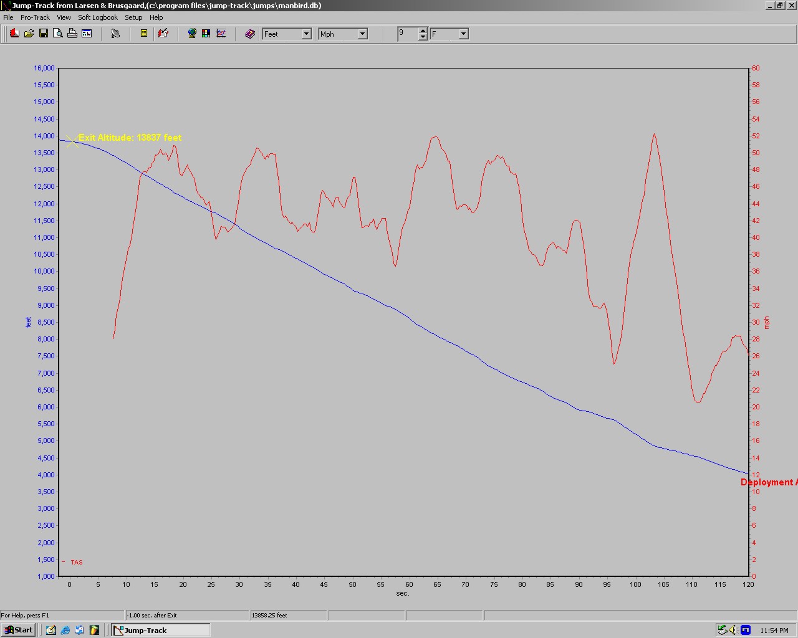
Task: Click the red pencil edit icon
Action: click(x=163, y=34)
